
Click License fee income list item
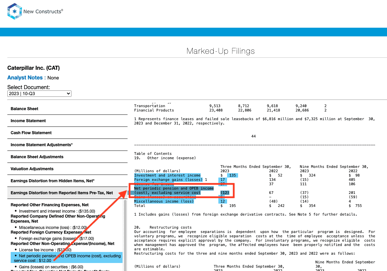[45, 250]
